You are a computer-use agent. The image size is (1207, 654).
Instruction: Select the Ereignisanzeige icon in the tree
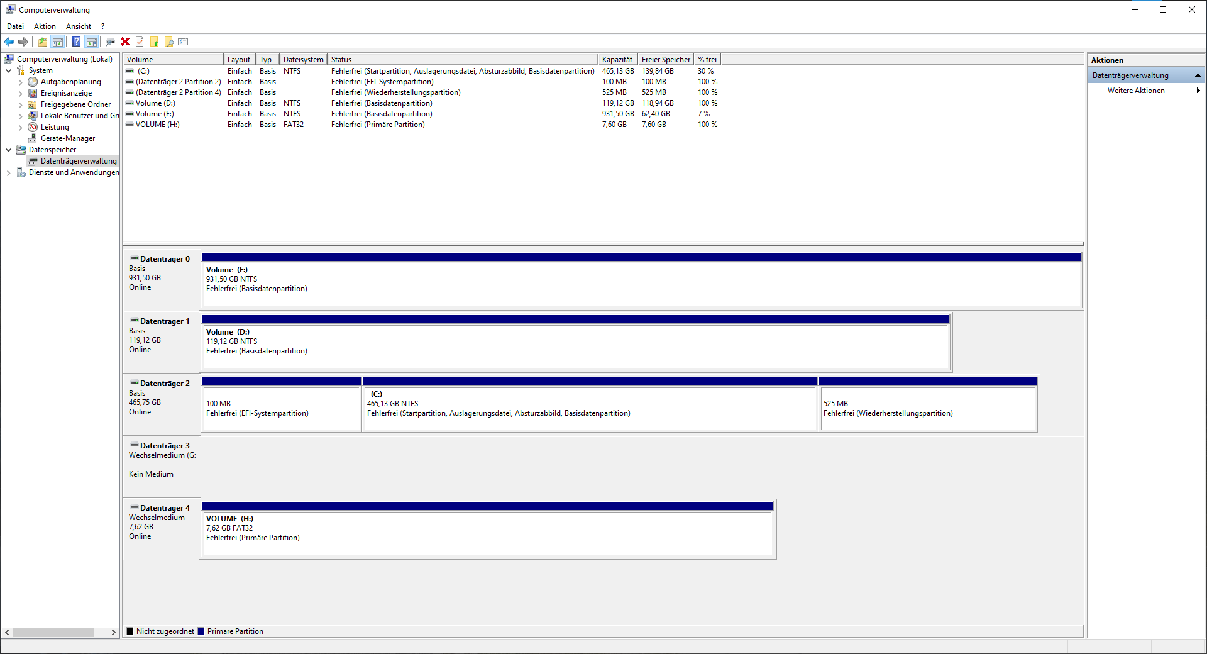[33, 93]
